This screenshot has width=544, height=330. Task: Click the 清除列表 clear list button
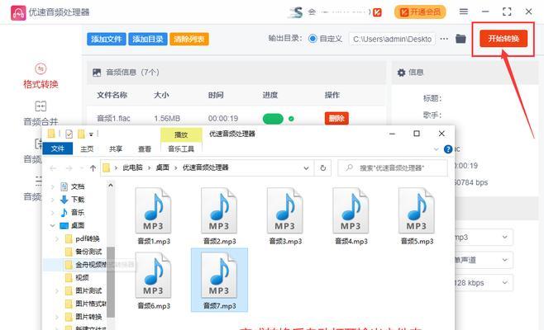tap(189, 39)
